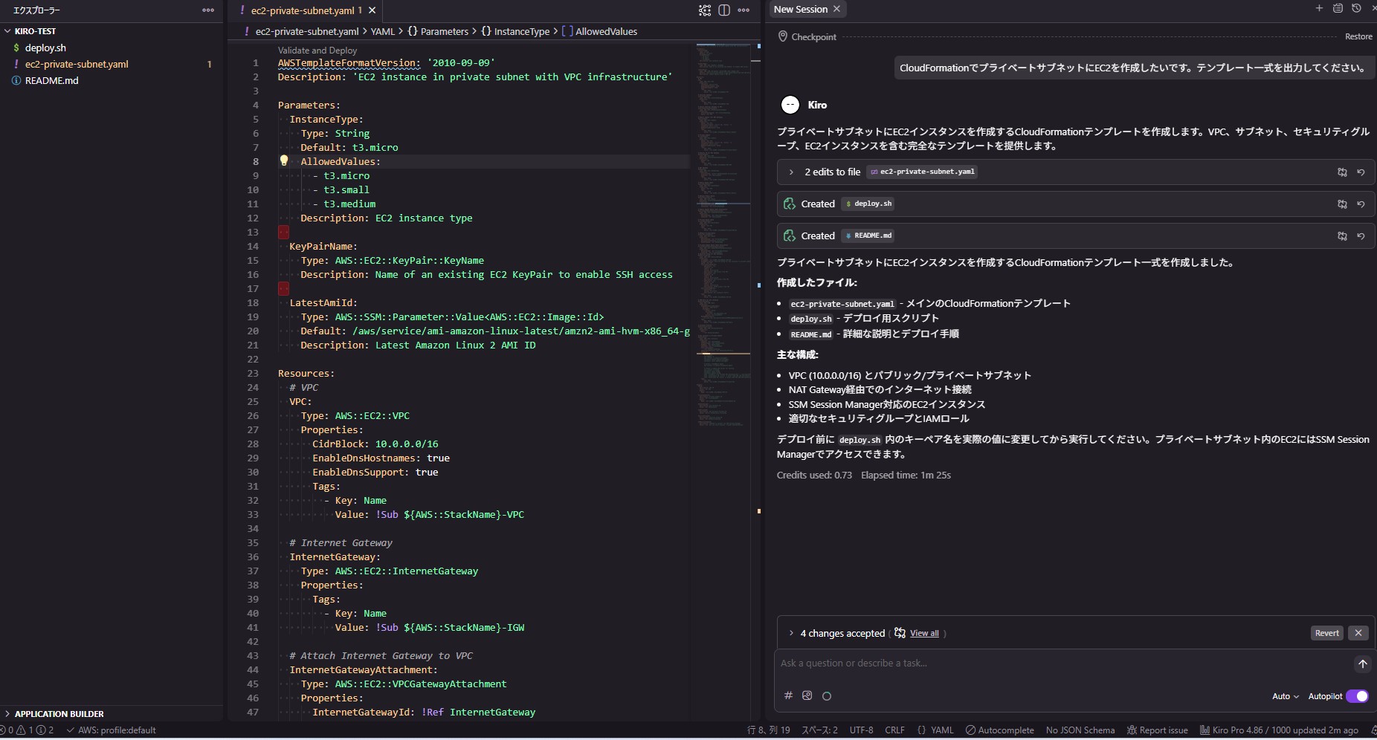
Task: View diff icon on Created README.md row
Action: (1342, 236)
